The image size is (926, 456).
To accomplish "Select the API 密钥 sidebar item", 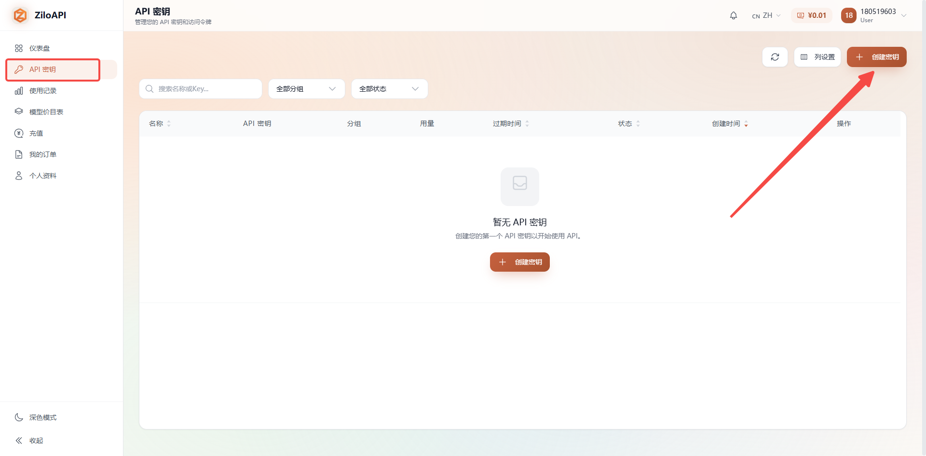I will [61, 69].
